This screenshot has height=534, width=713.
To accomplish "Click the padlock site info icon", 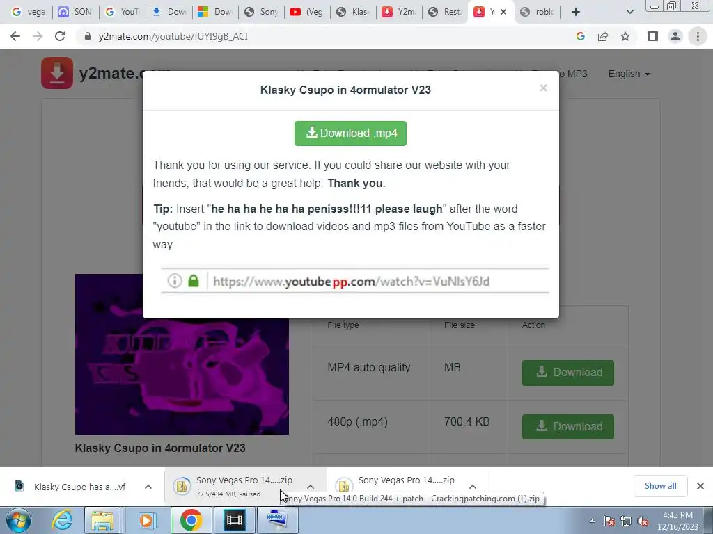I will coord(88,36).
